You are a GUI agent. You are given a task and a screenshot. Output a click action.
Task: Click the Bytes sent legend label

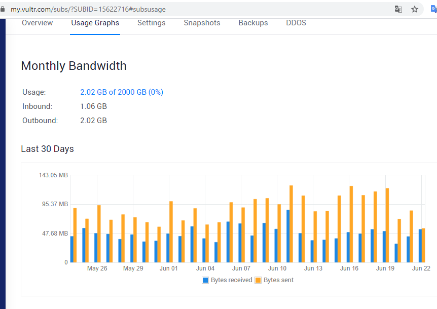278,280
